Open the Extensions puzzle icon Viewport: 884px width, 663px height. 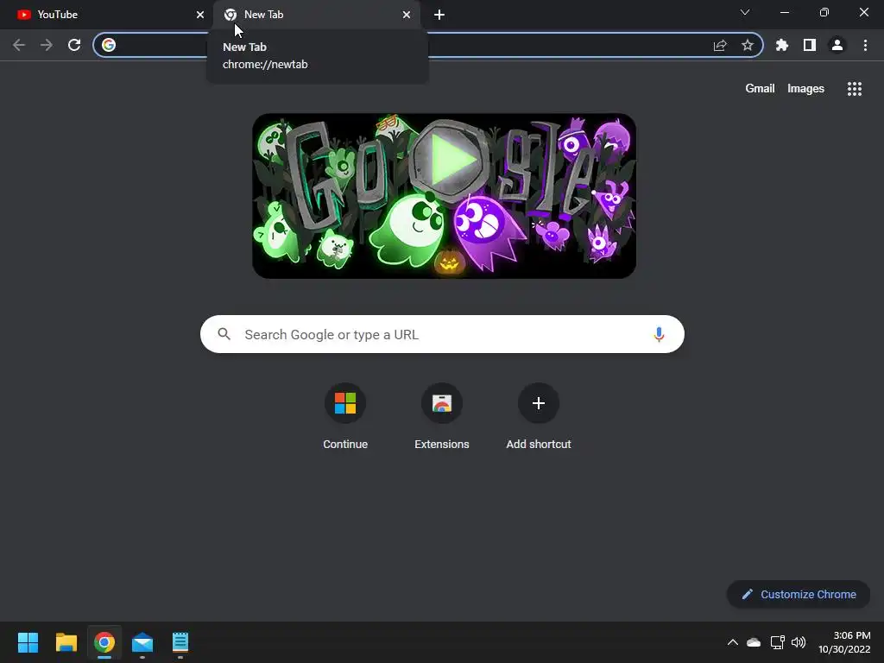pyautogui.click(x=782, y=45)
